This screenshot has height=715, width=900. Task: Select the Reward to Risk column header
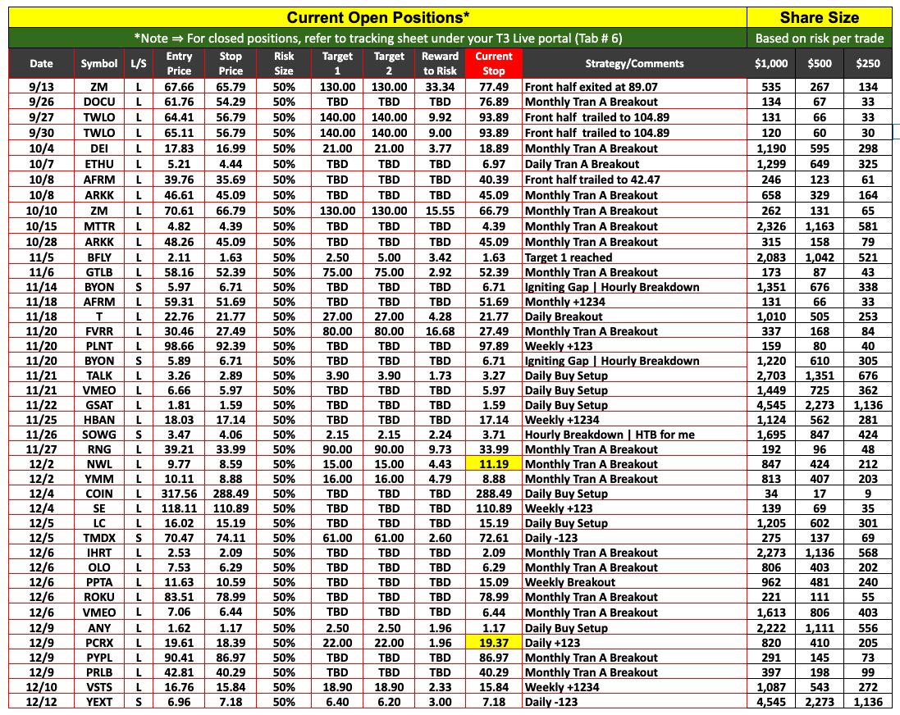(440, 63)
